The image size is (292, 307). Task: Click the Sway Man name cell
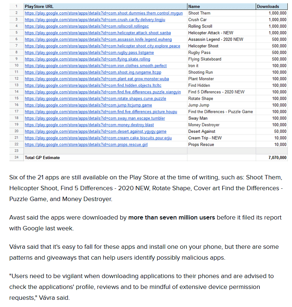coord(221,118)
